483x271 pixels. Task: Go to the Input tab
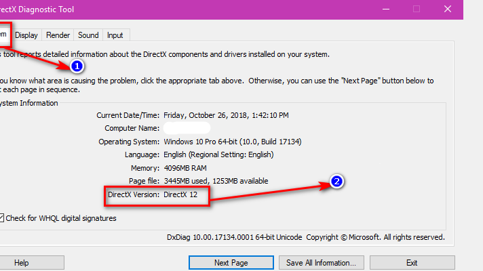115,35
